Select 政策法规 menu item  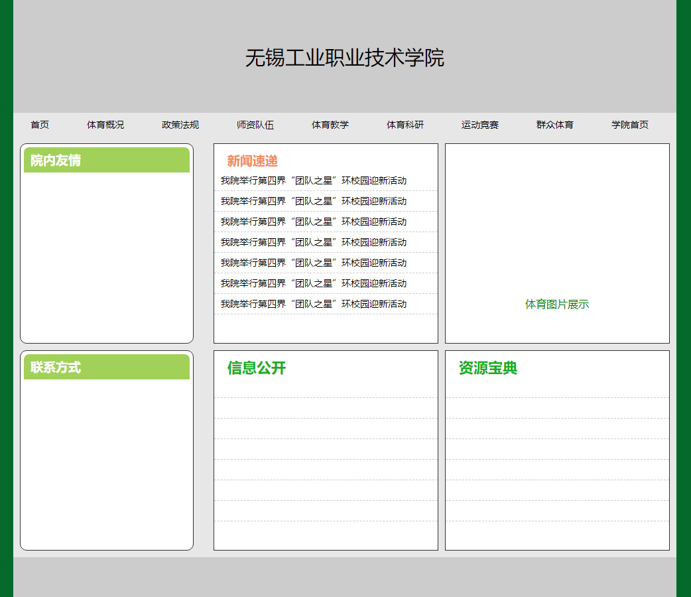(180, 125)
